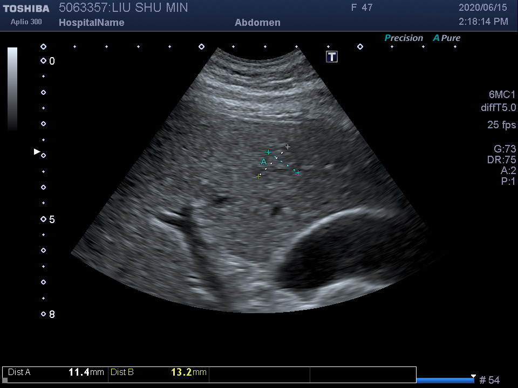The width and height of the screenshot is (518, 388).
Task: Click the focus position triangle on depth scale
Action: pyautogui.click(x=37, y=152)
